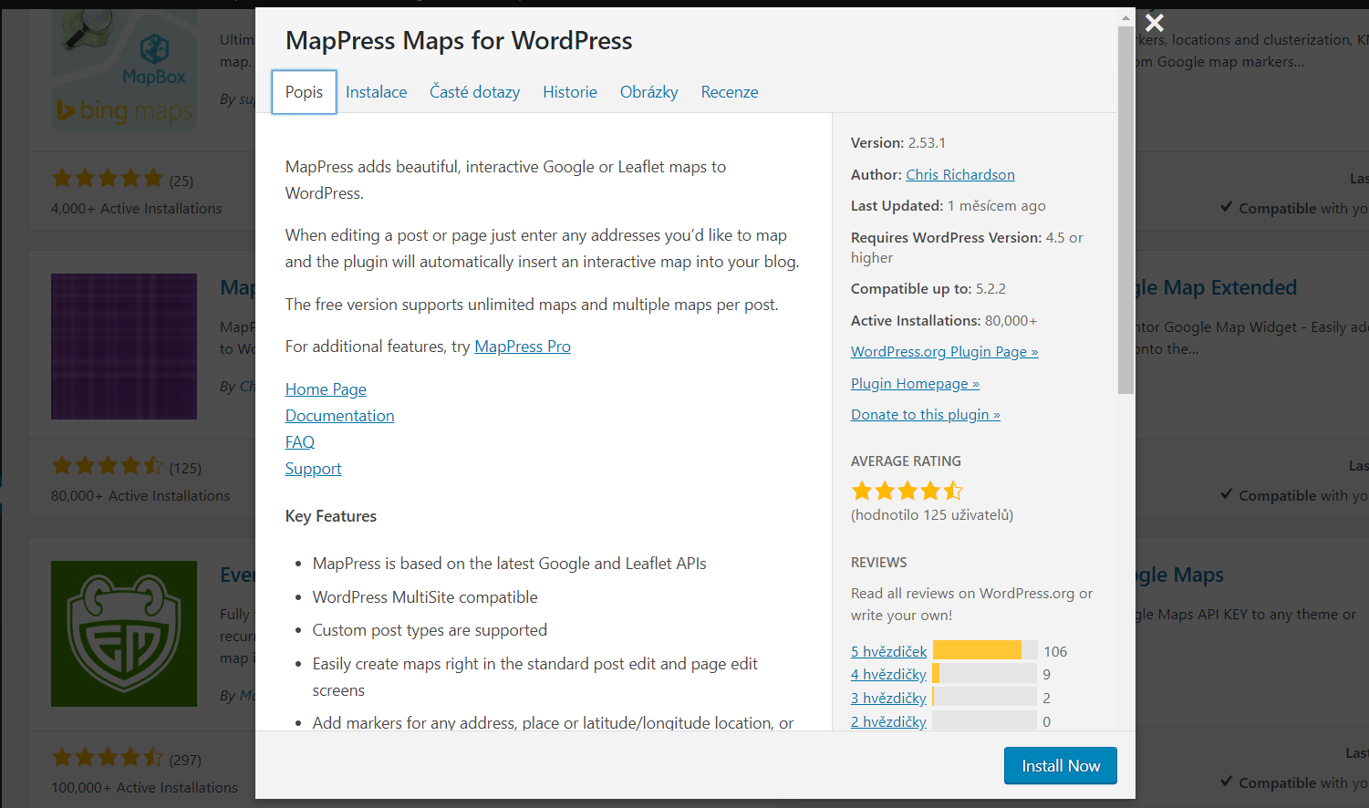Open the FAQ link
The image size is (1369, 808).
point(299,442)
